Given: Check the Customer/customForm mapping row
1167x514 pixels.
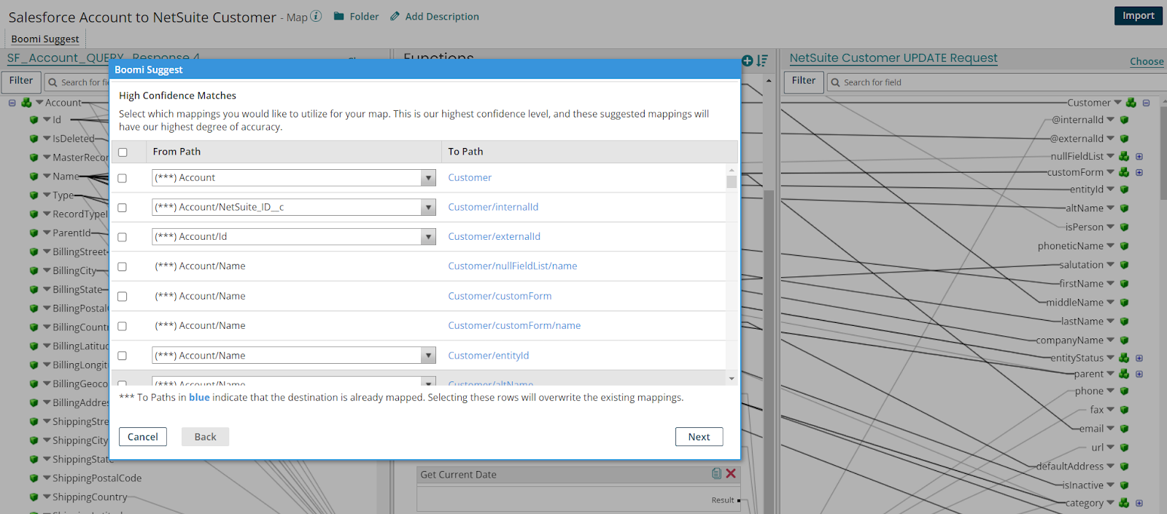Looking at the screenshot, I should coord(123,297).
